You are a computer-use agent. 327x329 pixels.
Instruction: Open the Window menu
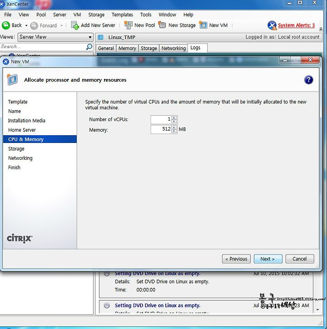168,15
